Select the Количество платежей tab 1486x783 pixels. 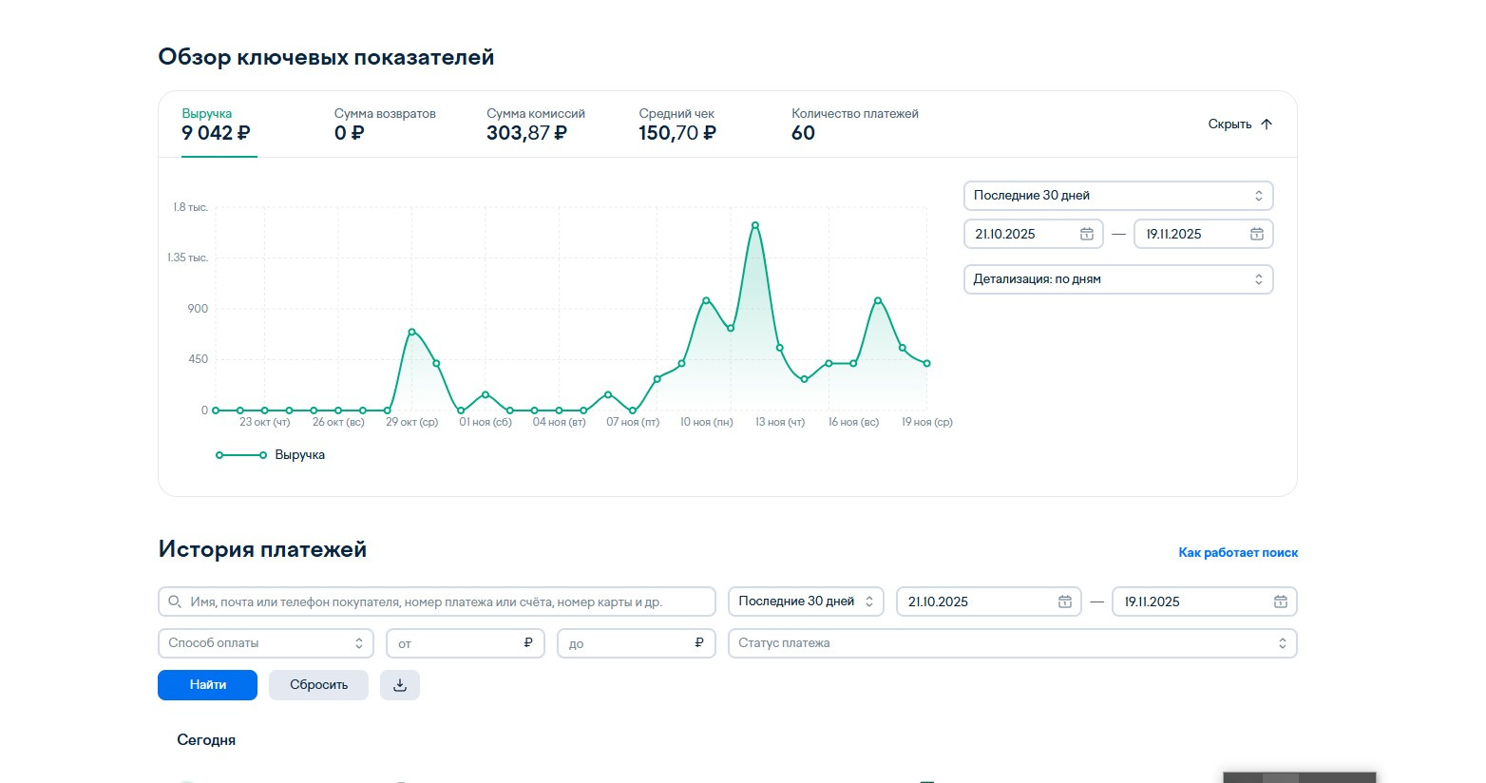(854, 124)
